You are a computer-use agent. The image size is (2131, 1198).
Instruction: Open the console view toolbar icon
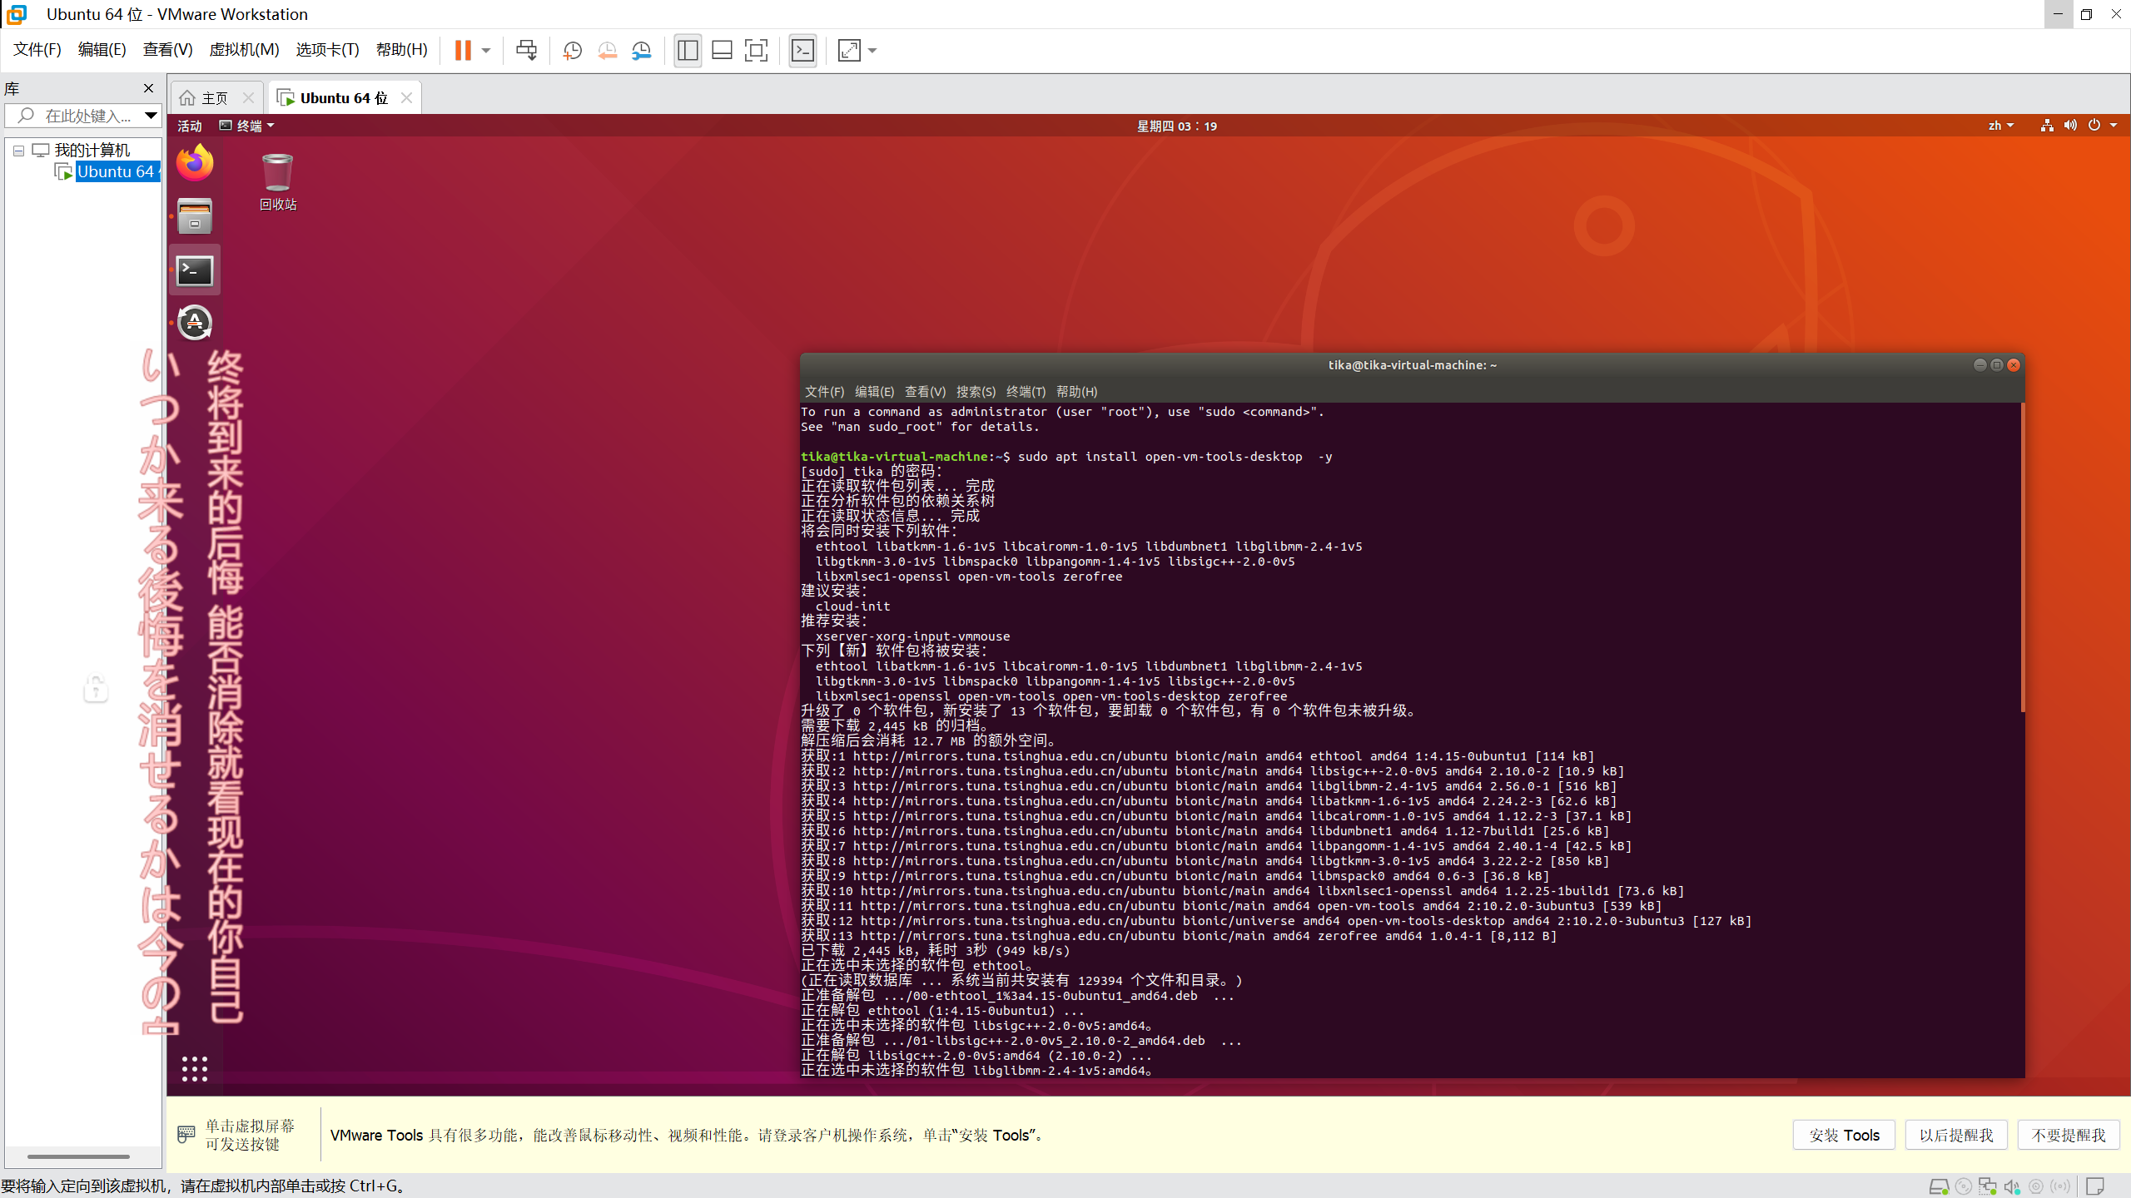coord(802,51)
